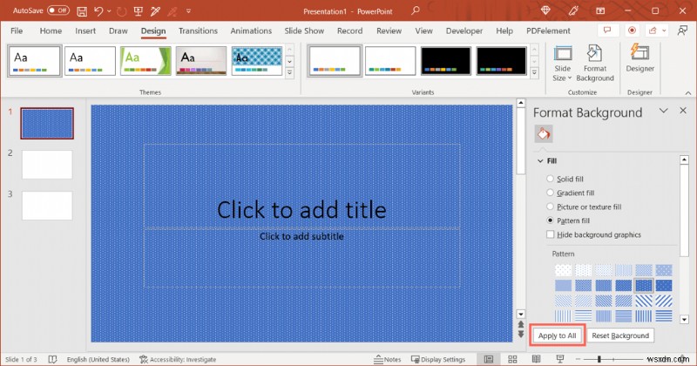This screenshot has height=366, width=697.
Task: Open the Home tab
Action: coord(51,30)
